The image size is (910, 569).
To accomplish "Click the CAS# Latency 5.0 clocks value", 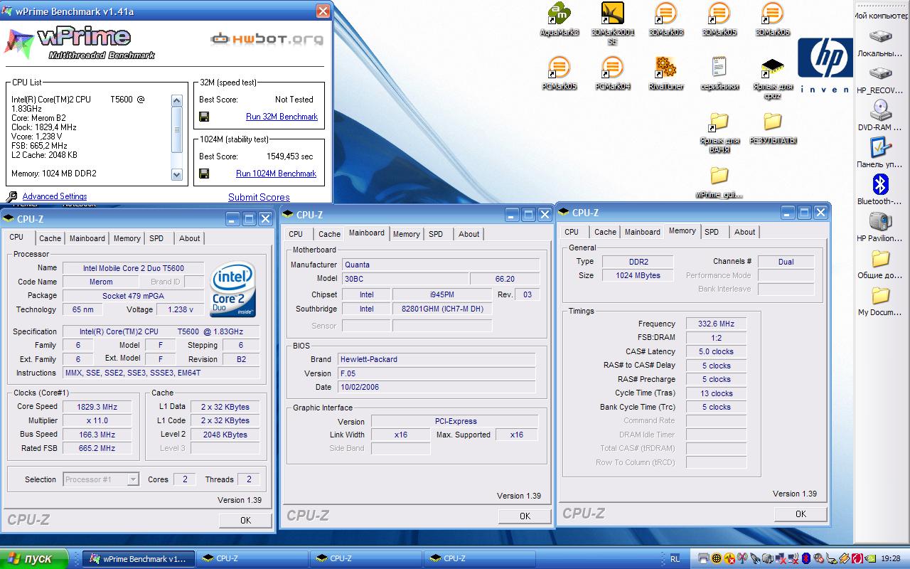I will pyautogui.click(x=717, y=351).
